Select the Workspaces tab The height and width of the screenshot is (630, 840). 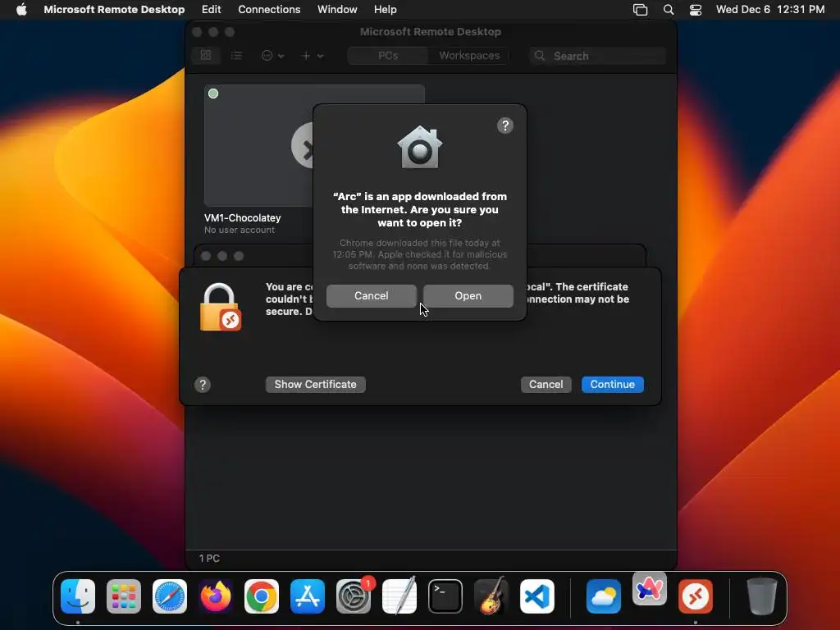pos(469,55)
